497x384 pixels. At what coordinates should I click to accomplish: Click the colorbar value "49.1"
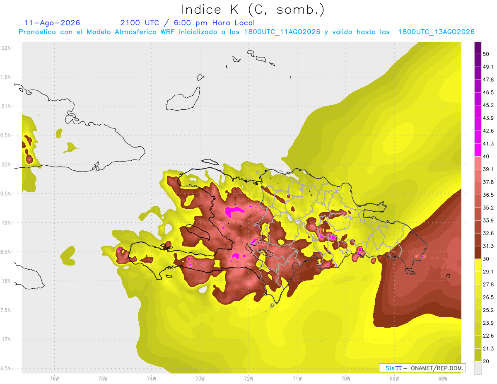488,67
